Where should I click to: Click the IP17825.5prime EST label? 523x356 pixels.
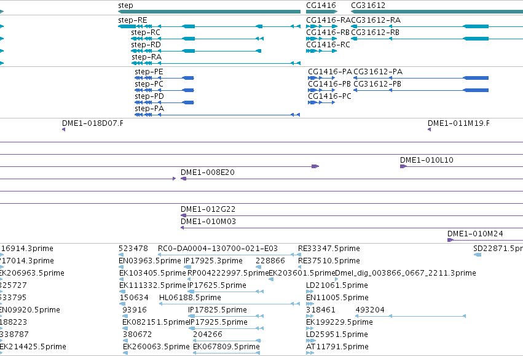pyautogui.click(x=218, y=310)
